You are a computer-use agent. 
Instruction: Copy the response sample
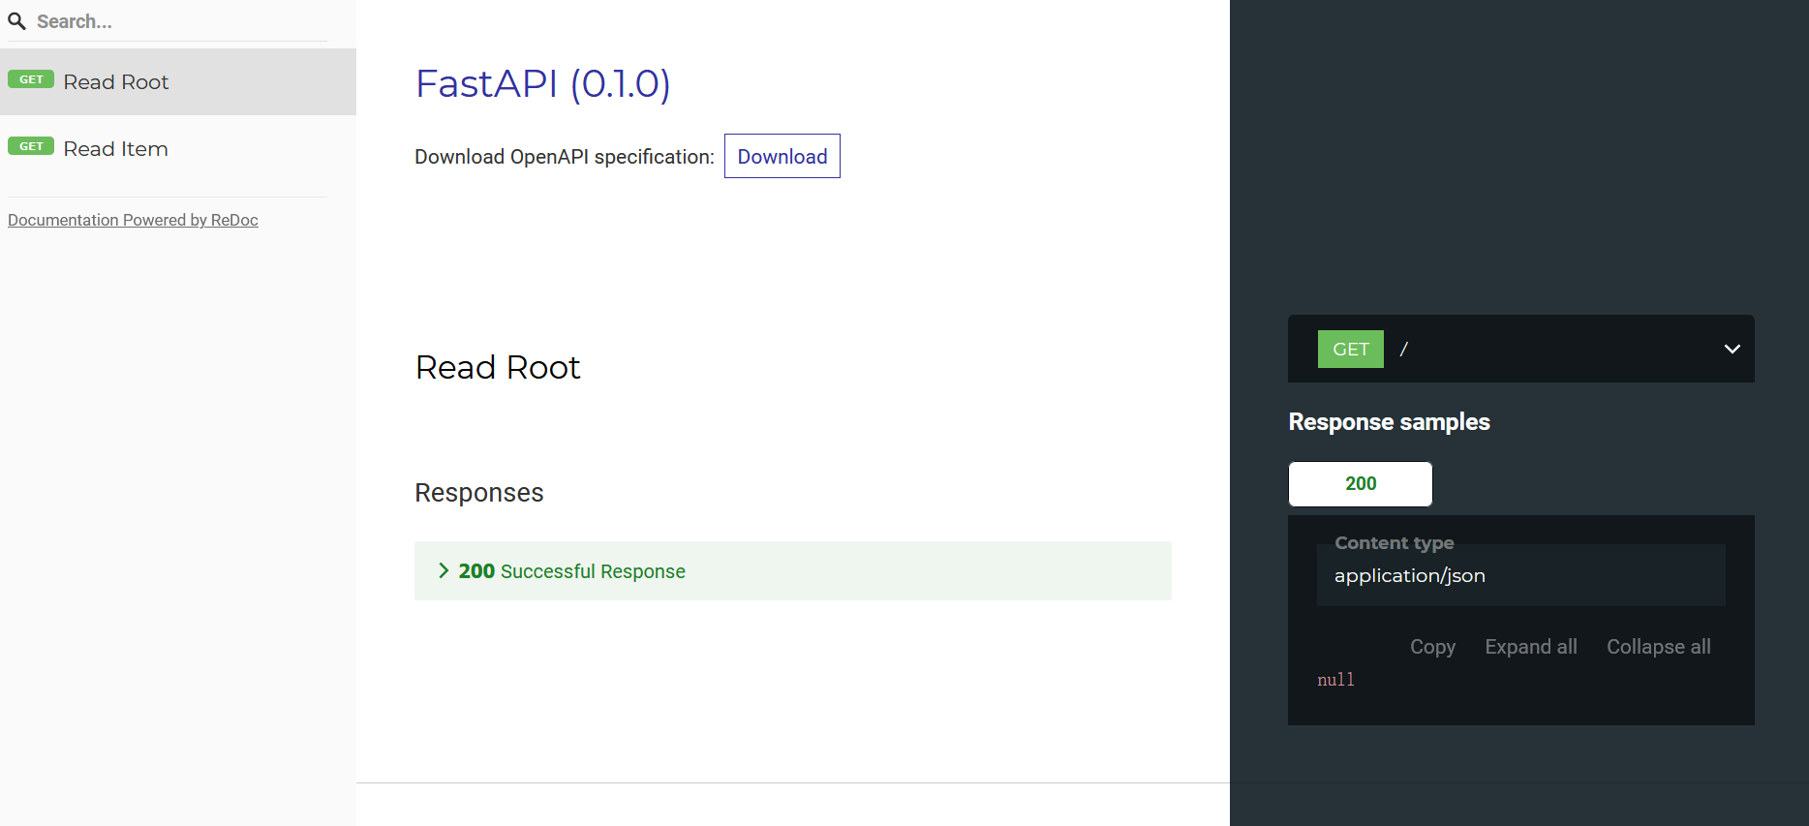coord(1432,647)
